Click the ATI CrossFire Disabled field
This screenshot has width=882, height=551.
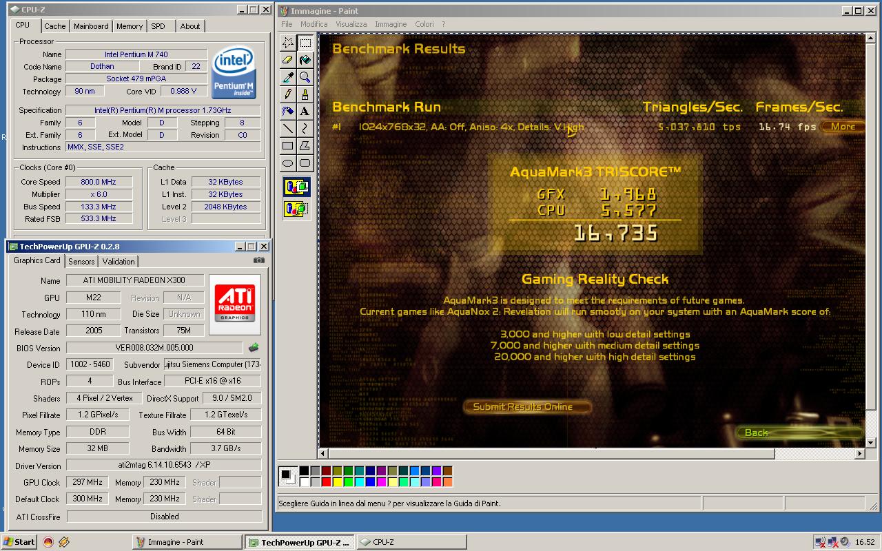pyautogui.click(x=164, y=517)
